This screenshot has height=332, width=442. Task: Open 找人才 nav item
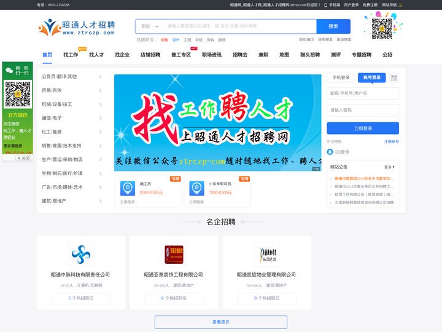(96, 55)
